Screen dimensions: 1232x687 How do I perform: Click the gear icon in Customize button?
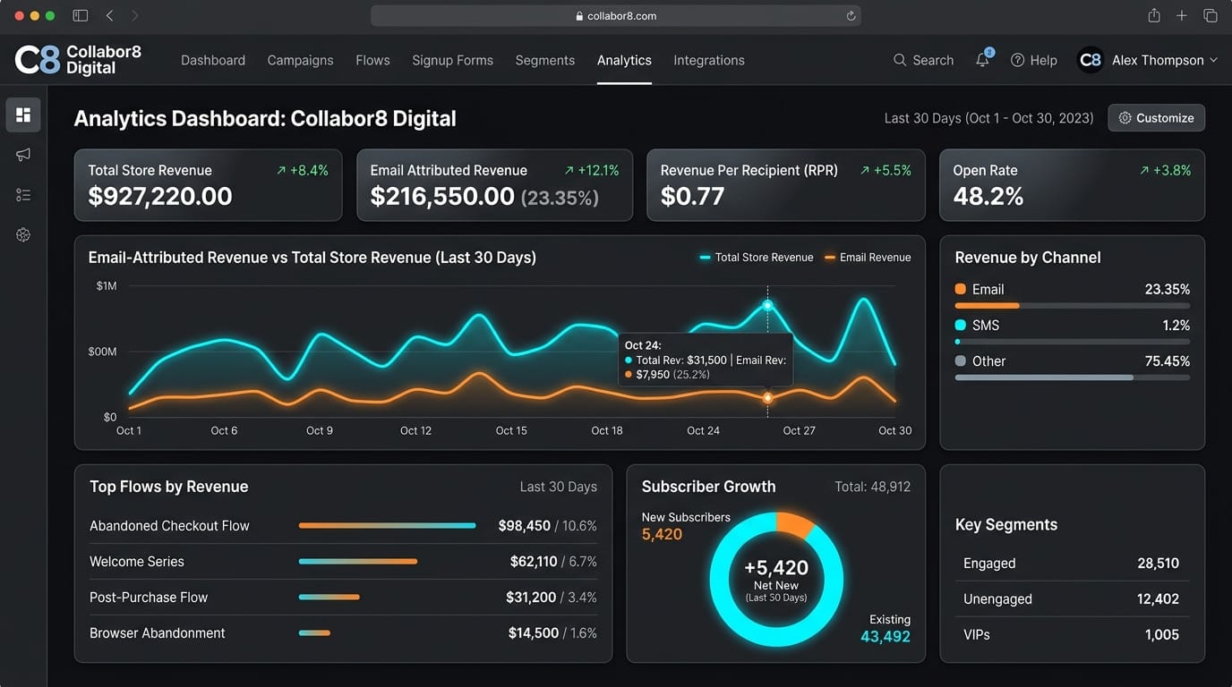(1125, 118)
